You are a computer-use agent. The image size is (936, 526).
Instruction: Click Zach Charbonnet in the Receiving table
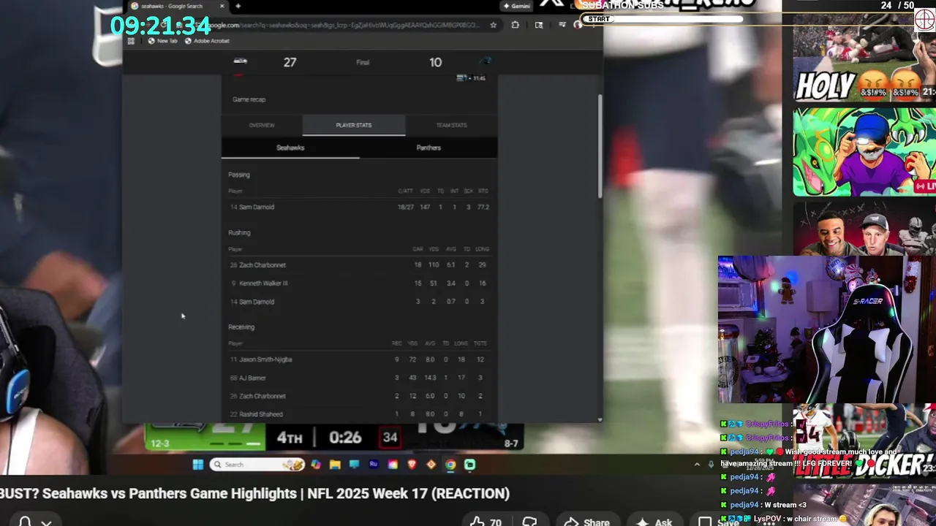262,396
